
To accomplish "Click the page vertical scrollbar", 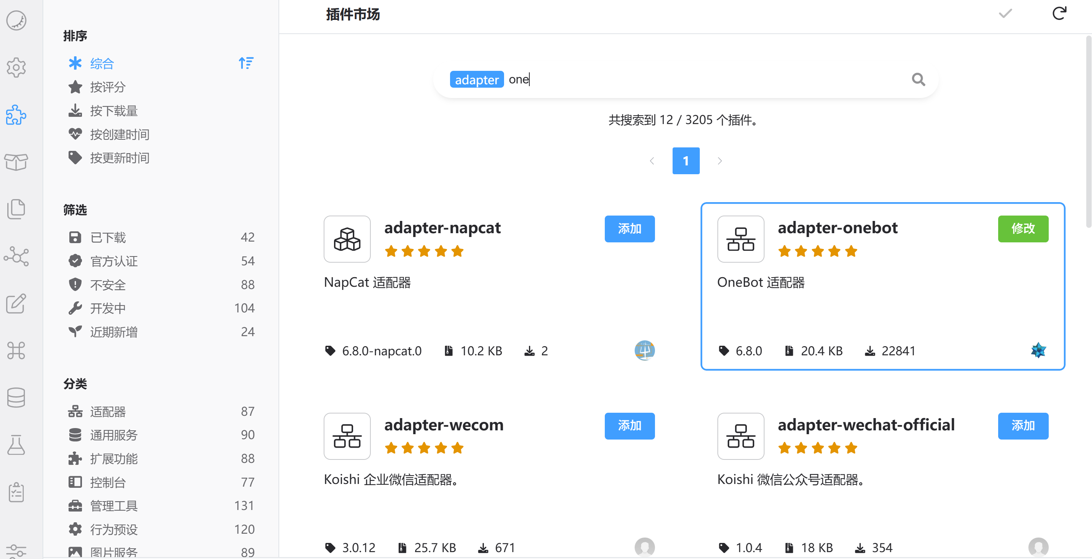I will pos(1088,131).
